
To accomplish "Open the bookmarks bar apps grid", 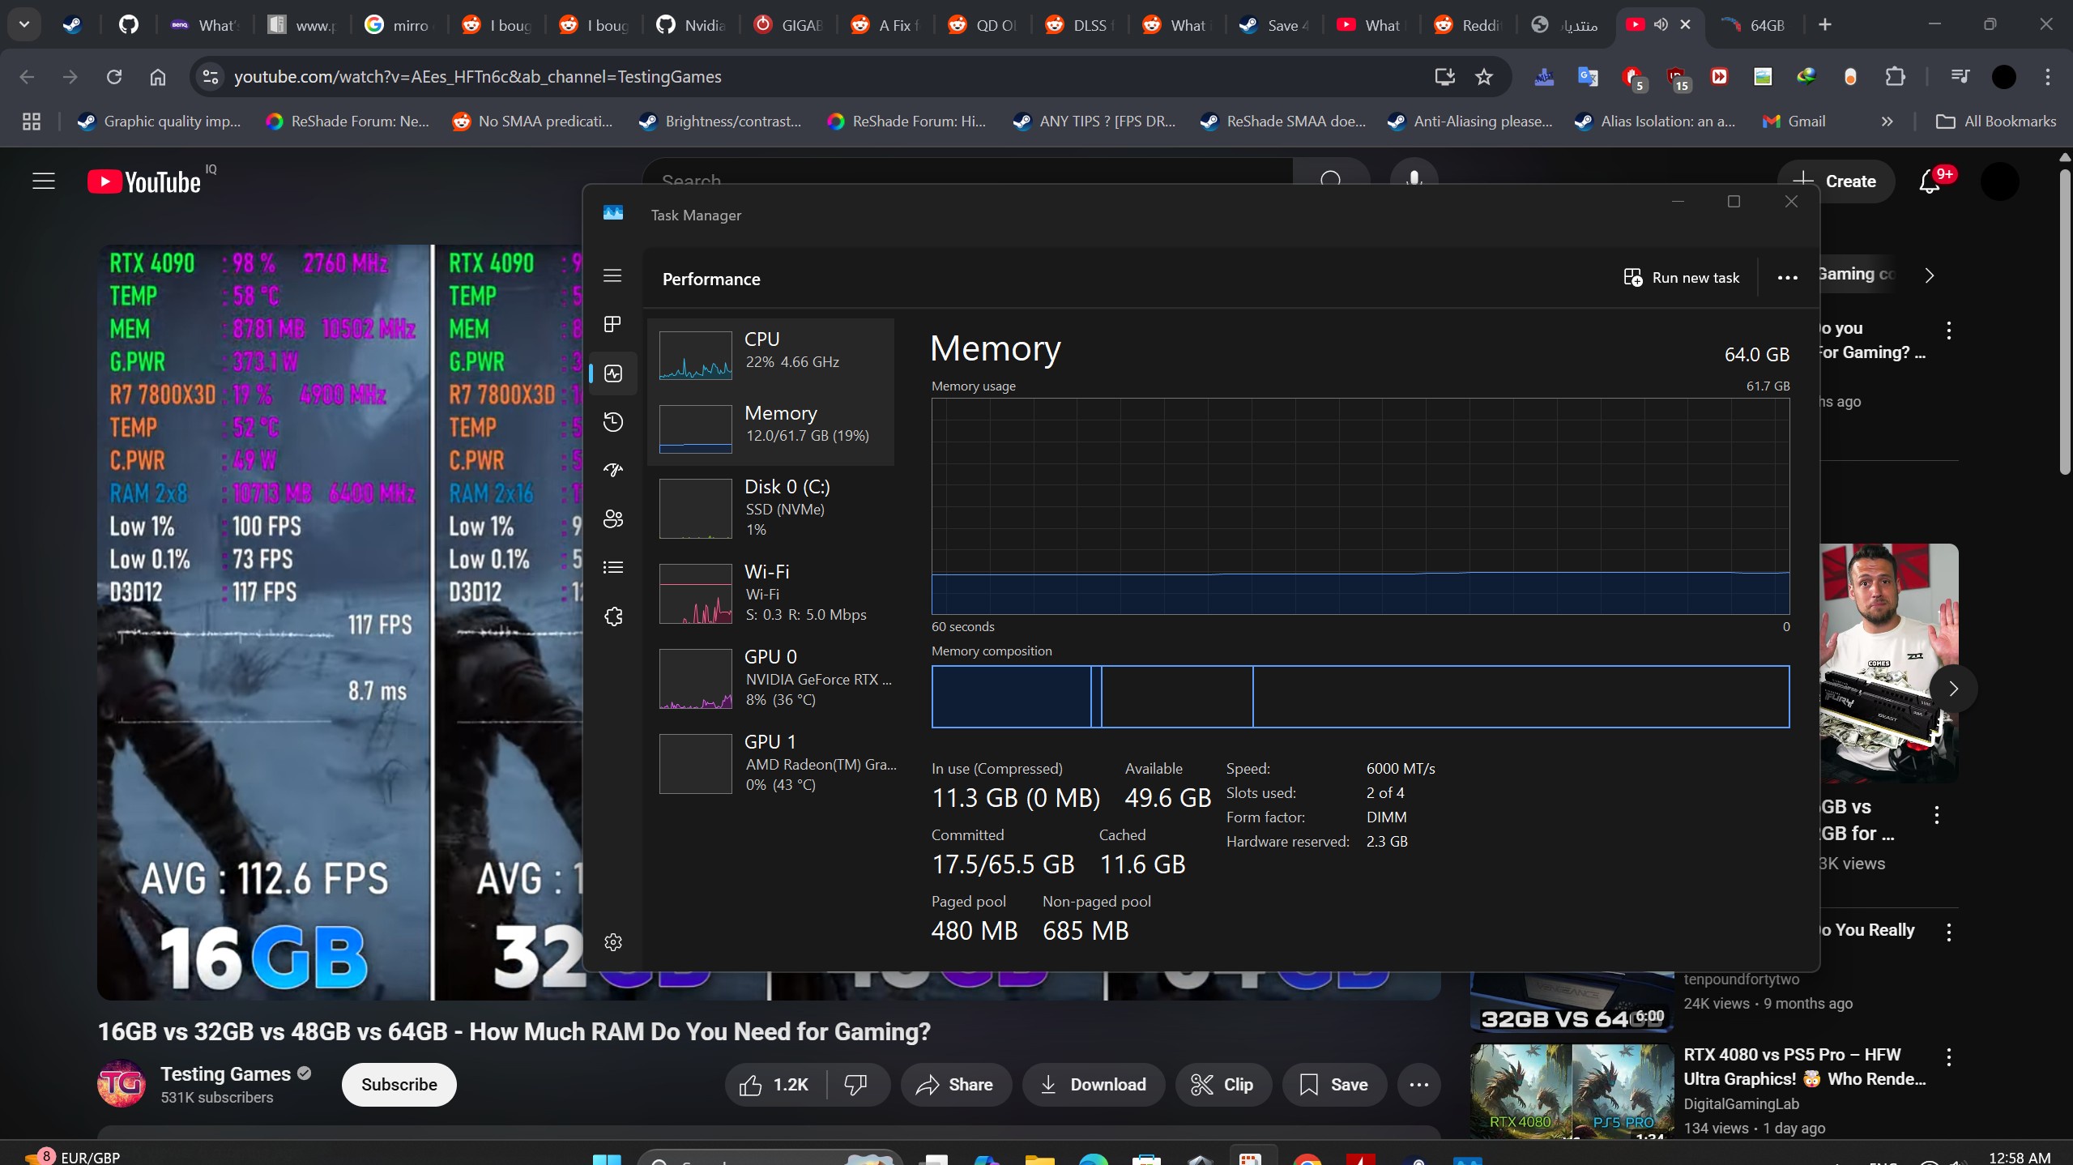I will click(x=32, y=122).
